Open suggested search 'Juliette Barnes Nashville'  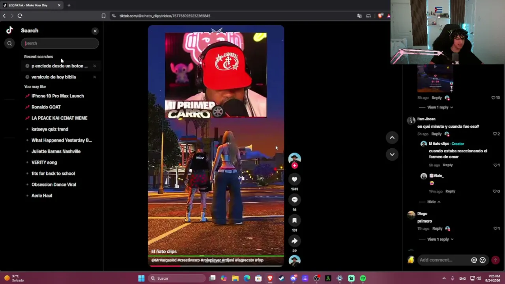56,151
